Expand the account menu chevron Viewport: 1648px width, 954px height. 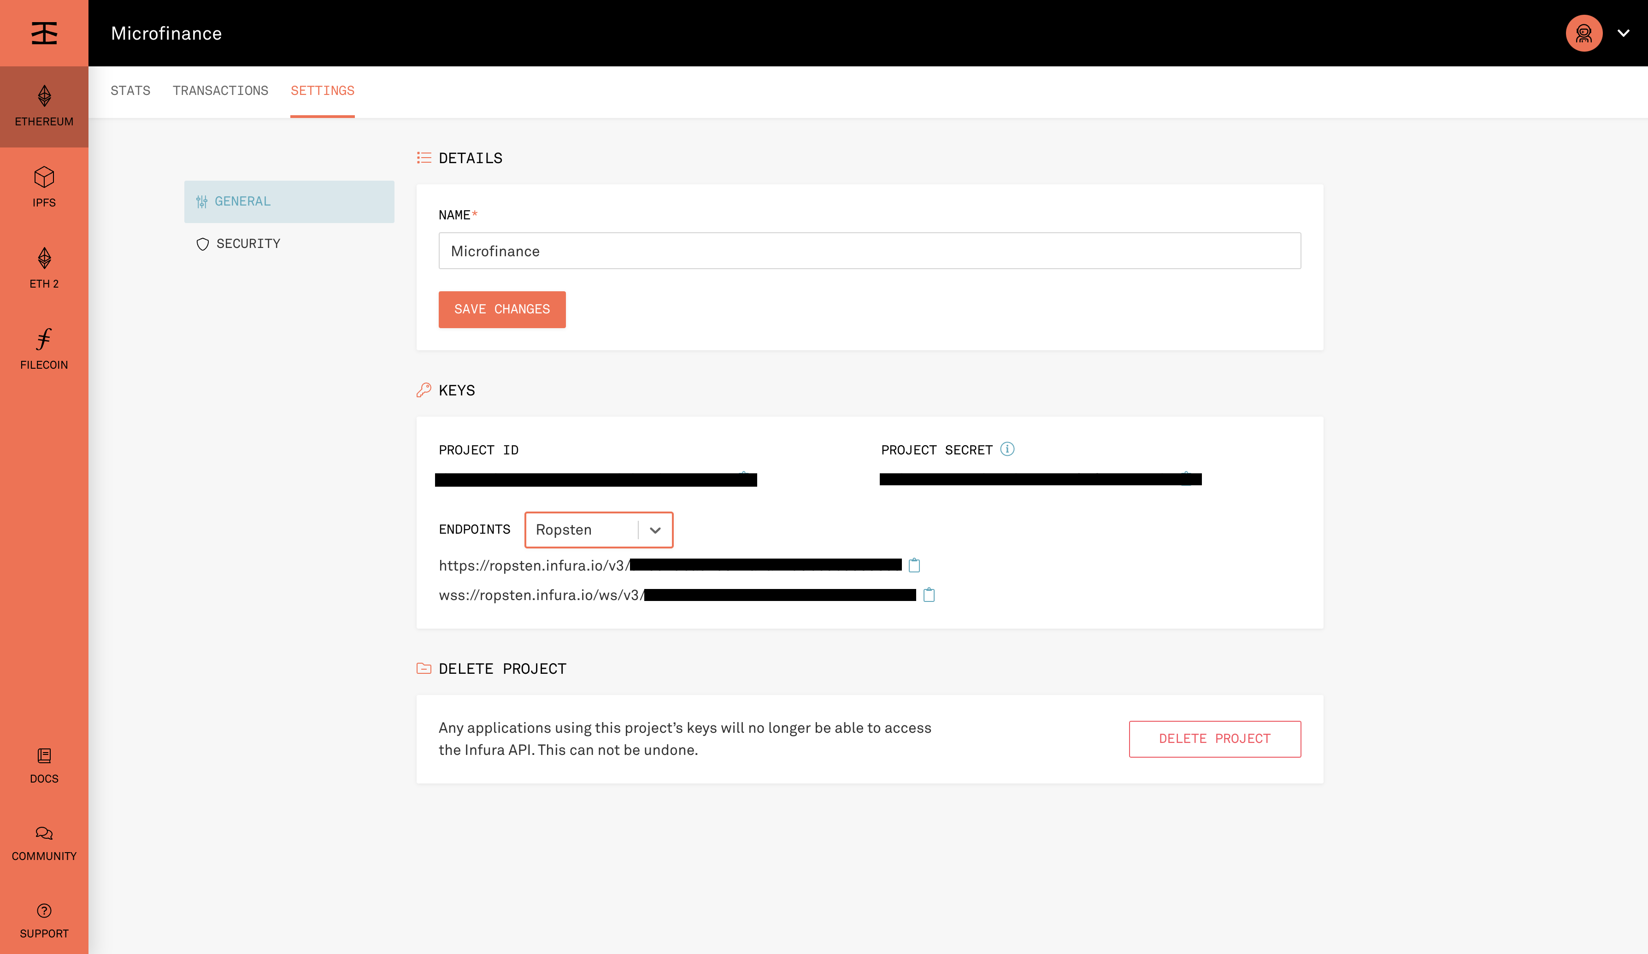[x=1623, y=33]
